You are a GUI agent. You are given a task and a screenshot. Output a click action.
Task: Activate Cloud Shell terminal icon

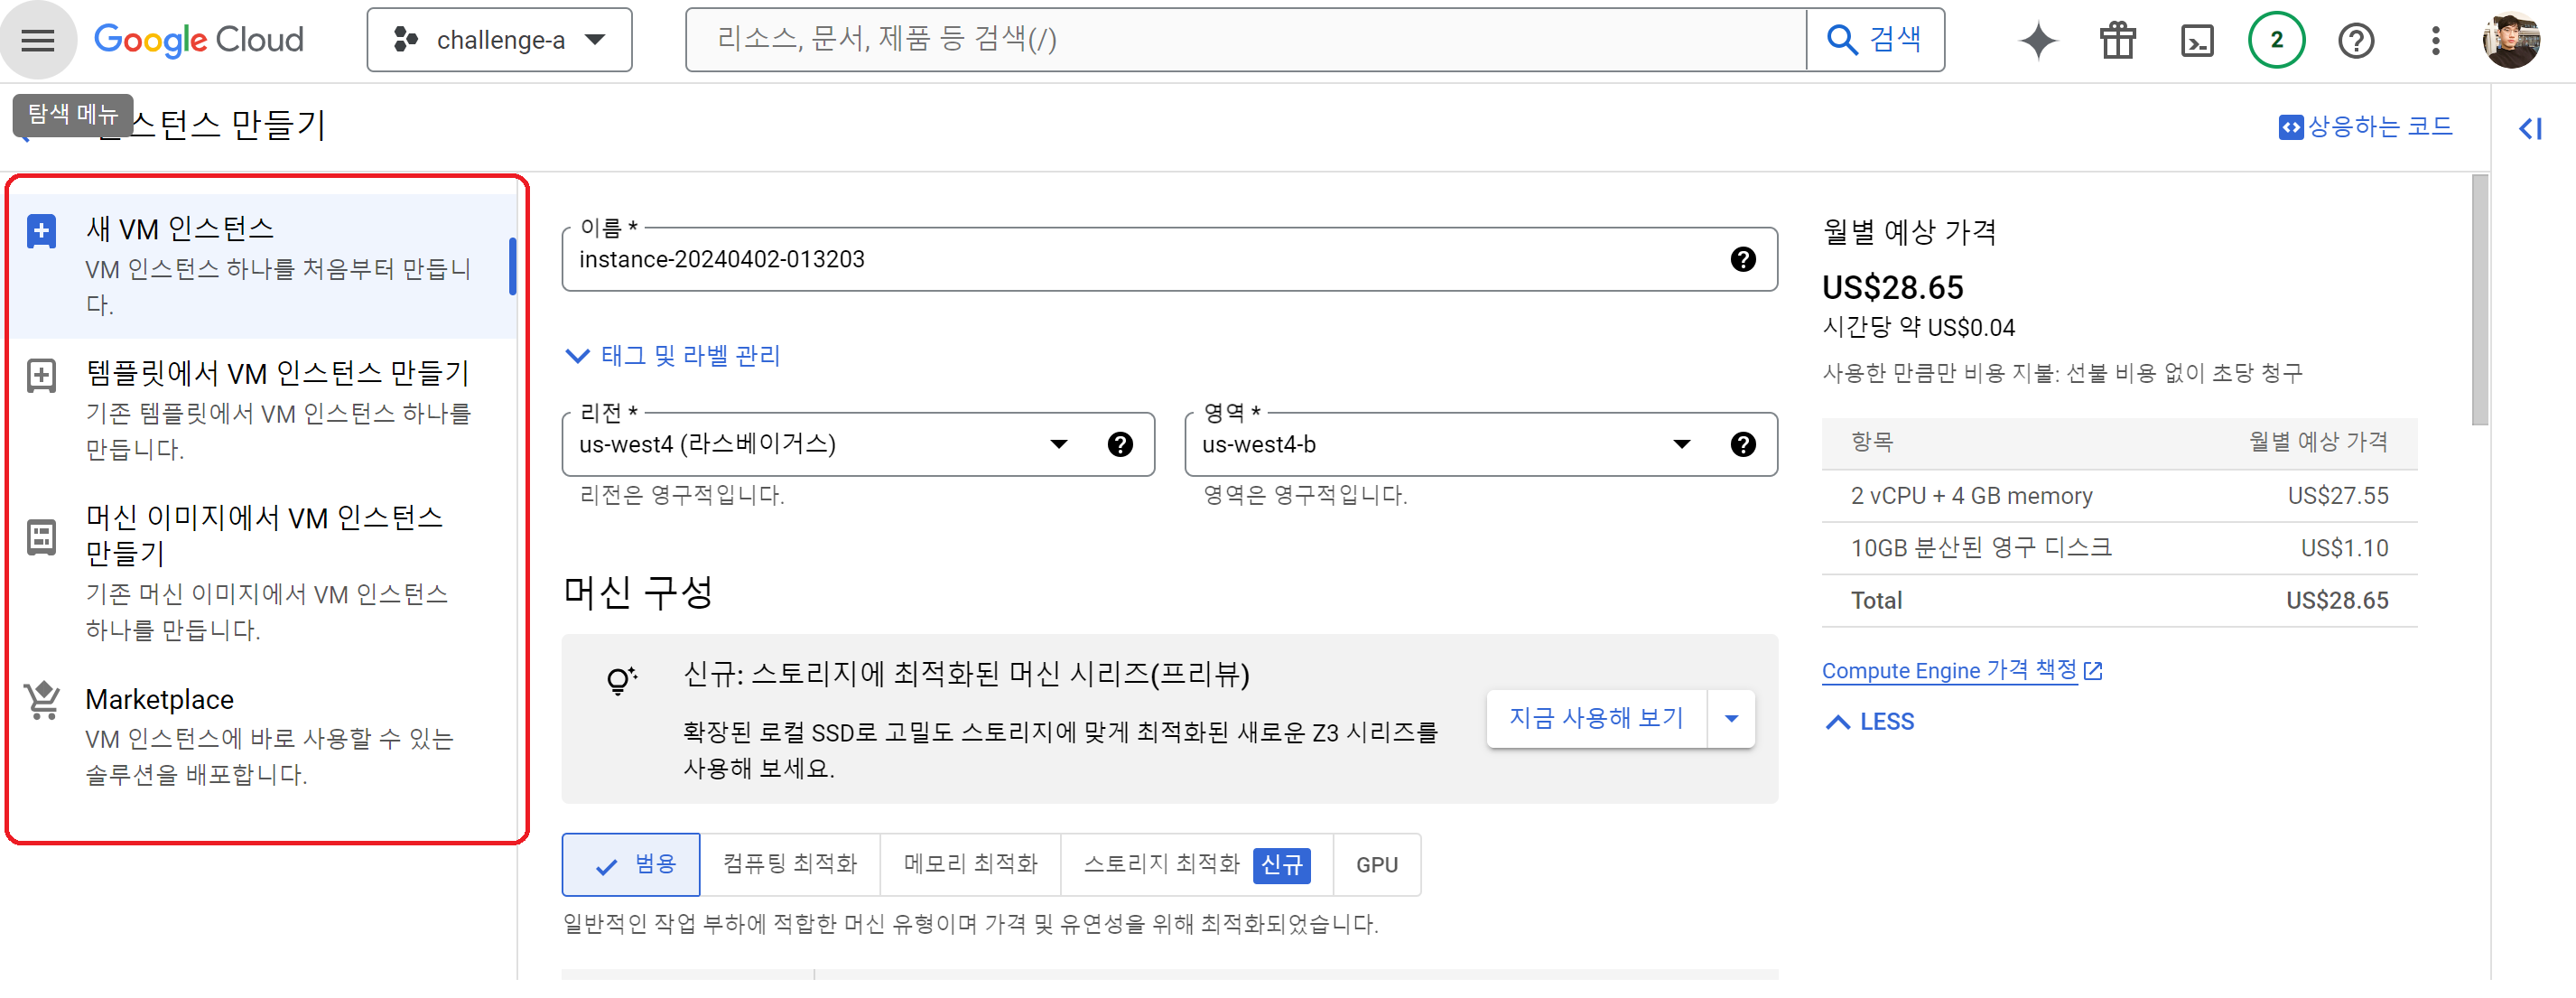pyautogui.click(x=2196, y=41)
